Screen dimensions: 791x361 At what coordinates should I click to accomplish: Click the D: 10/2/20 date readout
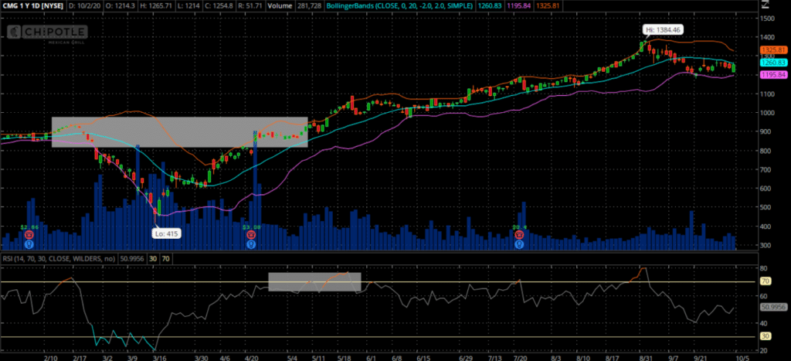(86, 5)
